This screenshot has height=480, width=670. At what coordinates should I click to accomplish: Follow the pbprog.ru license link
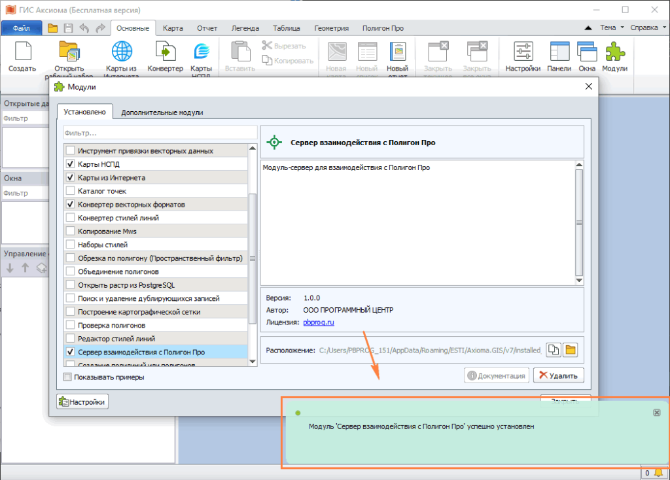coord(319,322)
